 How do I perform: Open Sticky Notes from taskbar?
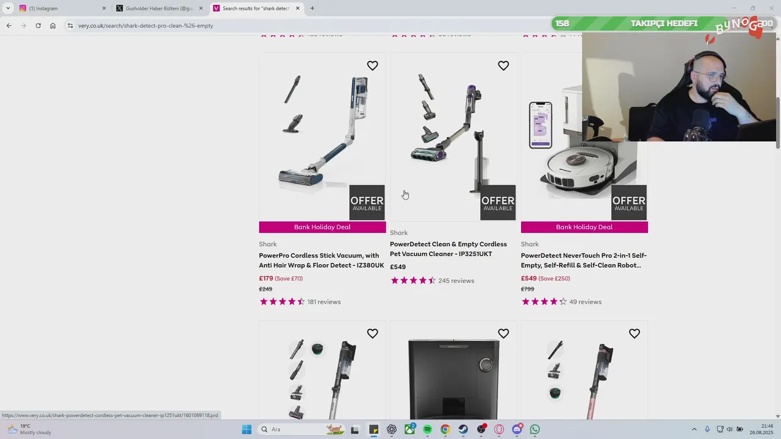(x=373, y=429)
